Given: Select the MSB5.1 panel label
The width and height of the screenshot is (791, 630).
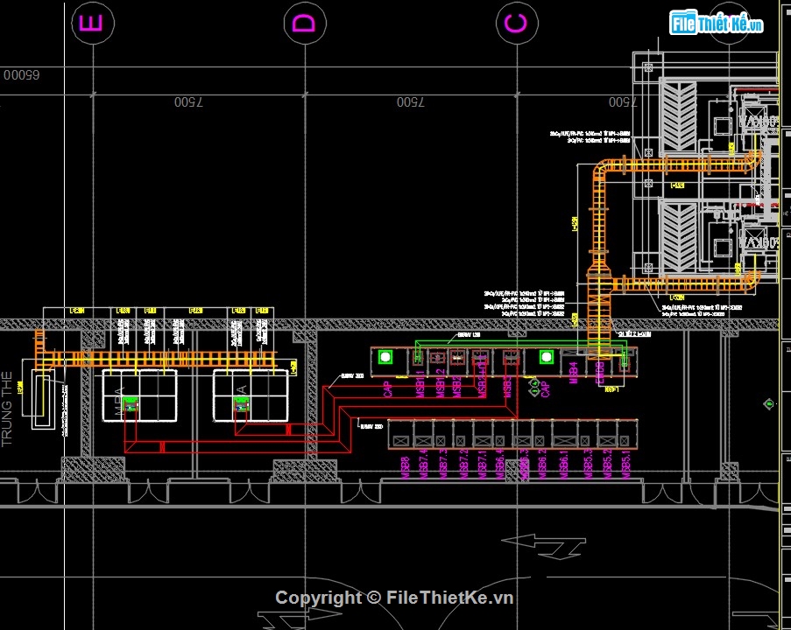Looking at the screenshot, I should pyautogui.click(x=626, y=465).
